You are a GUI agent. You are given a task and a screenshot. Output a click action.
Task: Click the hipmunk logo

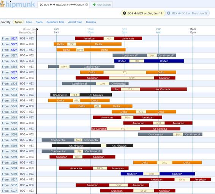tap(17, 4)
